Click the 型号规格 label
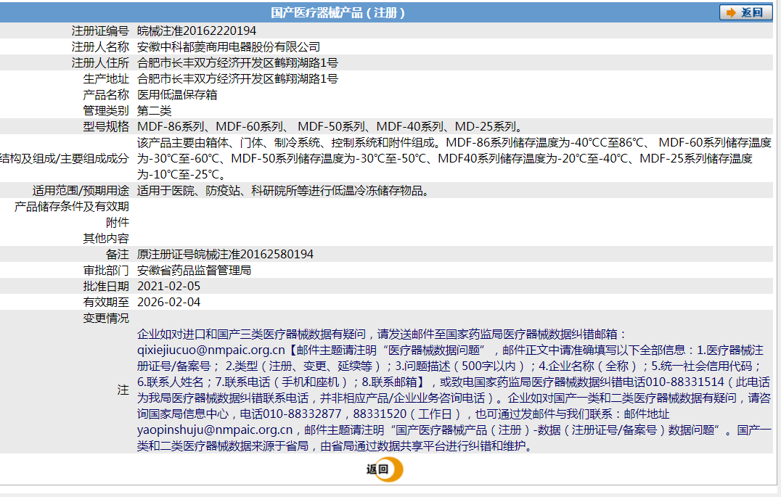The width and height of the screenshot is (781, 497). coord(106,126)
